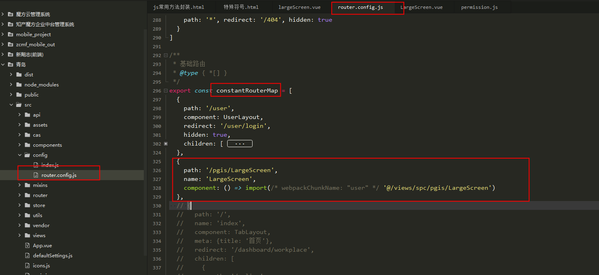Image resolution: width=599 pixels, height=275 pixels.
Task: Open App.vue from the sidebar
Action: (42, 245)
